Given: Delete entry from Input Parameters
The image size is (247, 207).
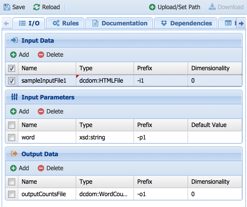Looking at the screenshot, I should (51, 111).
